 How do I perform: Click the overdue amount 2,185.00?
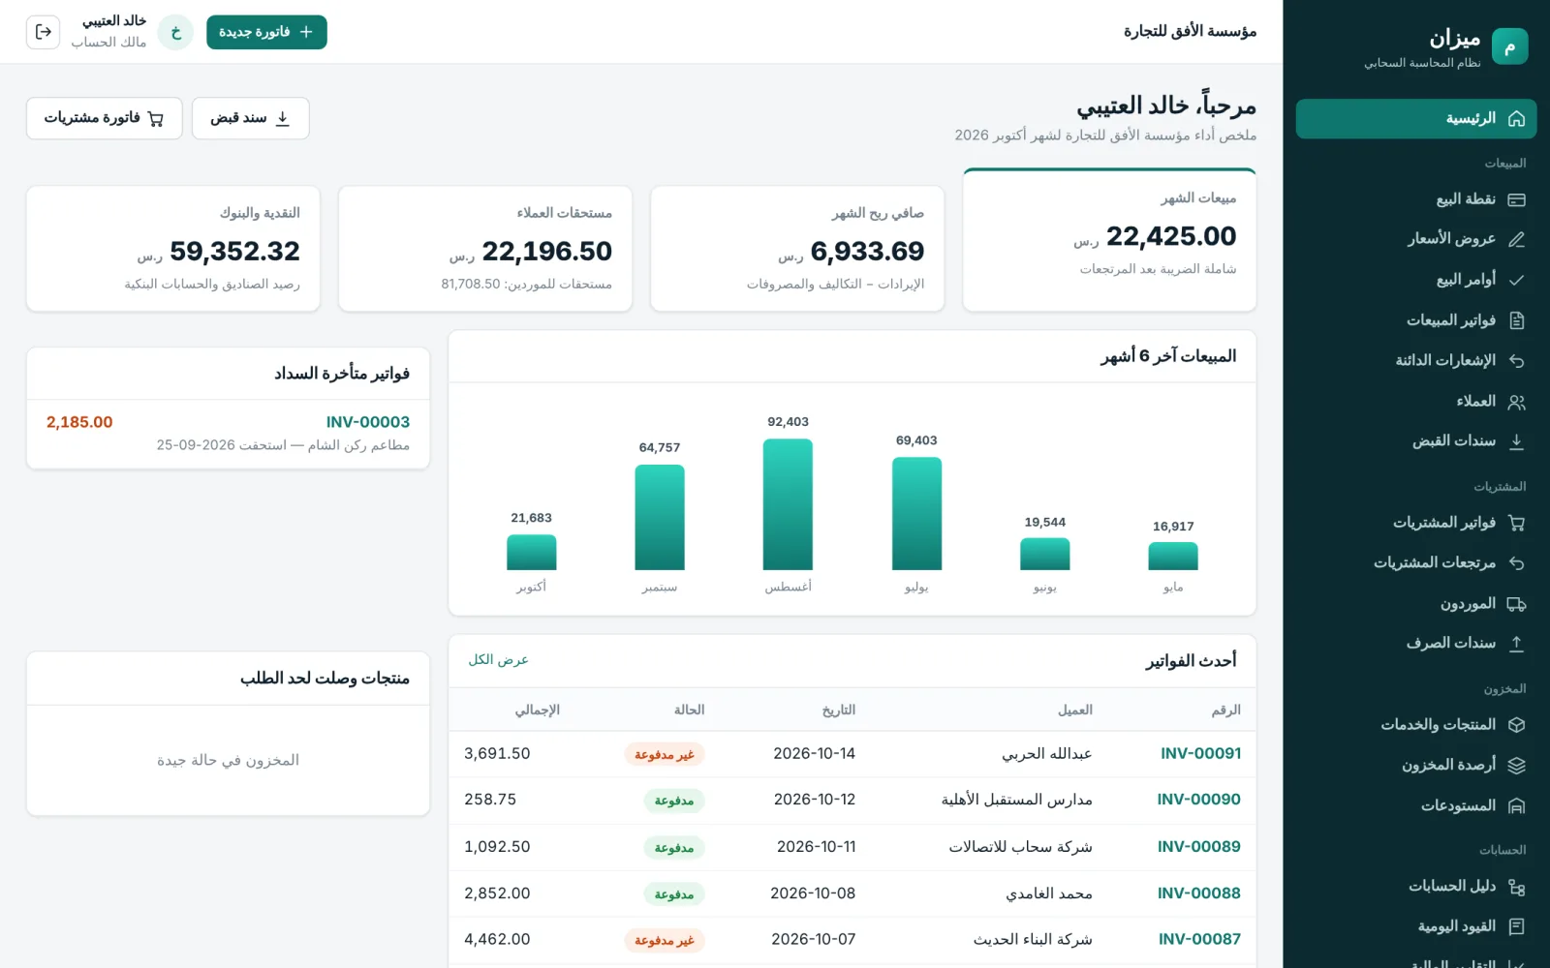[x=79, y=422]
